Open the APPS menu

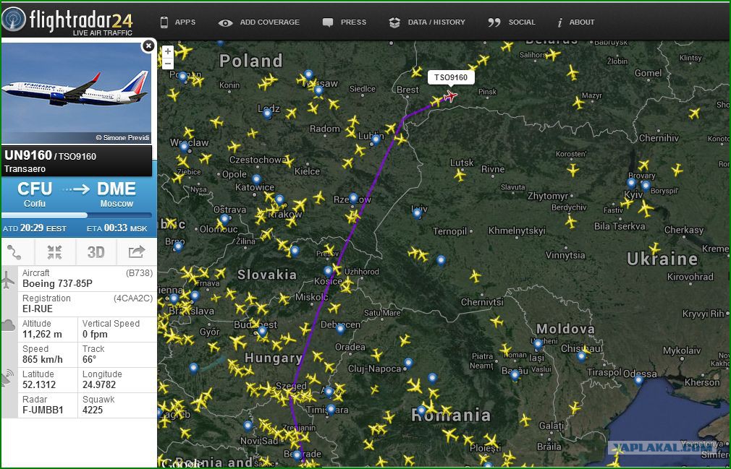click(x=177, y=22)
